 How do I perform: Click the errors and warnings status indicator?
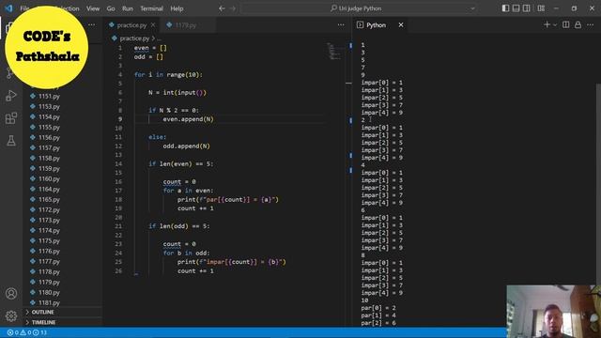click(27, 332)
